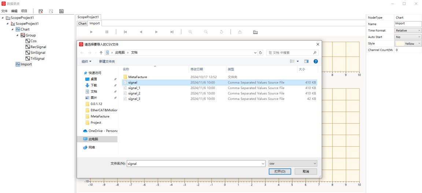Click the 打开(O) button
Screen dimensions: 422x193
point(280,171)
